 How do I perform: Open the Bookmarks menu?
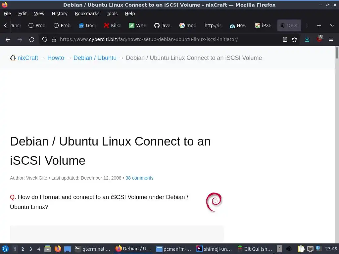[87, 14]
